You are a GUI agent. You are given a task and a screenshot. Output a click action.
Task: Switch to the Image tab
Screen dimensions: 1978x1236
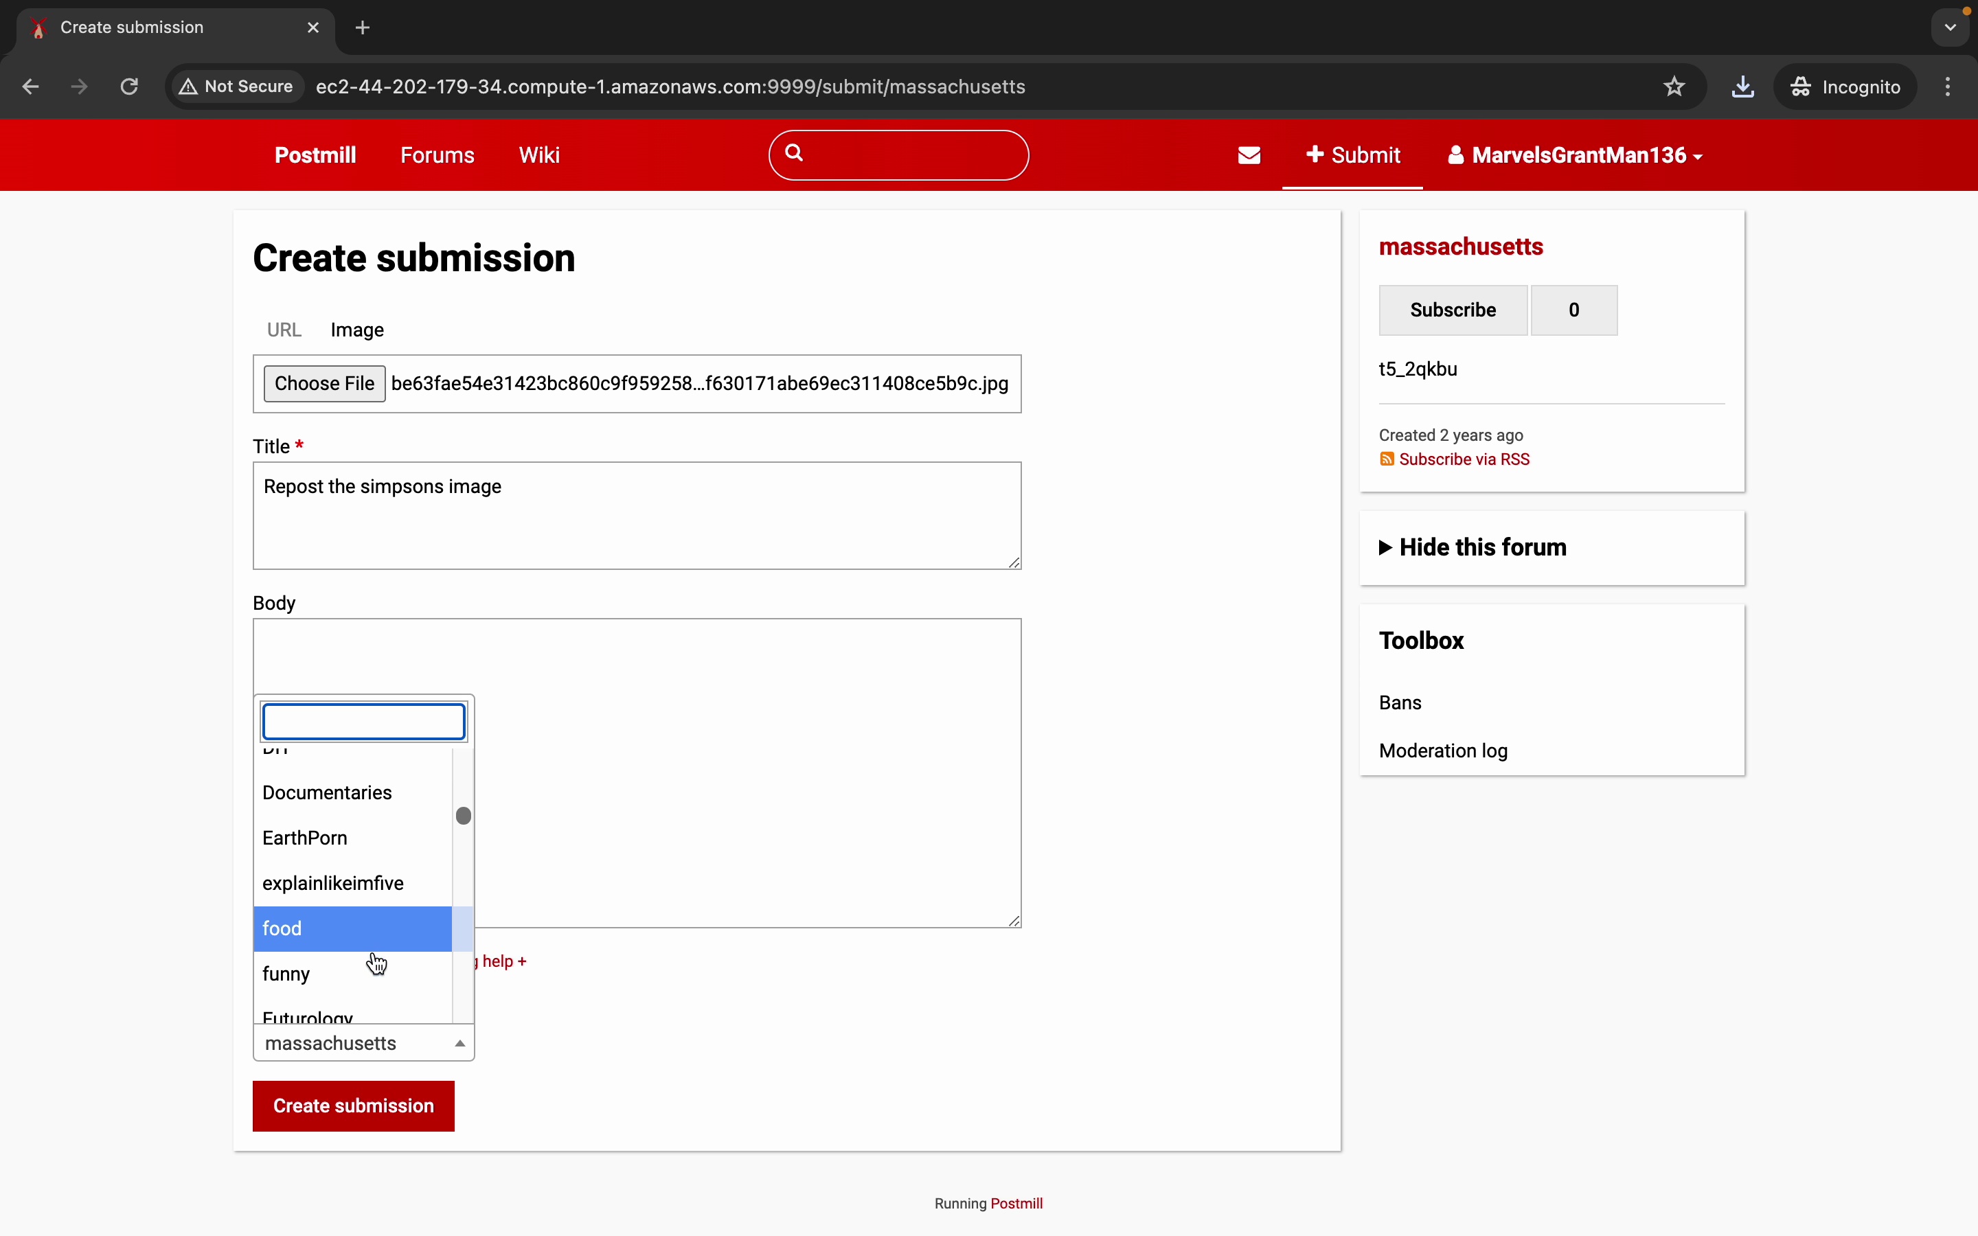pyautogui.click(x=357, y=330)
